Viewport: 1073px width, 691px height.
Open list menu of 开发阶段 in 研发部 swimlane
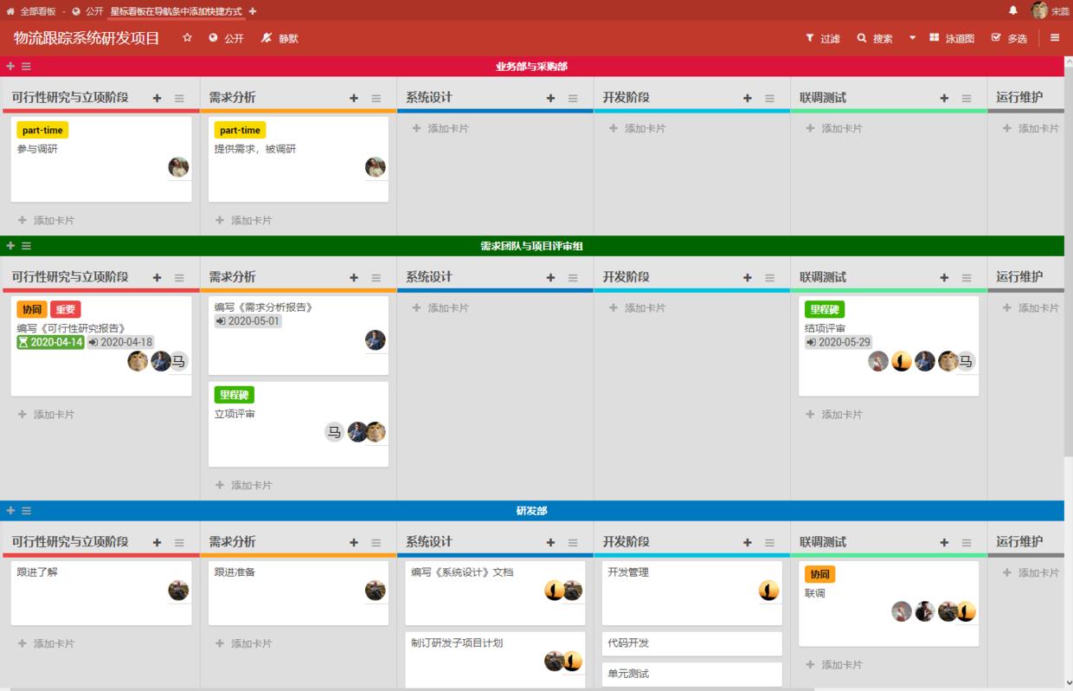(770, 543)
